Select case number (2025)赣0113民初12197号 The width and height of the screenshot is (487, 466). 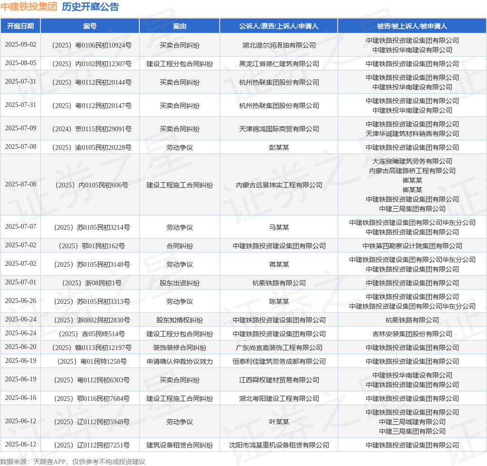(92, 348)
